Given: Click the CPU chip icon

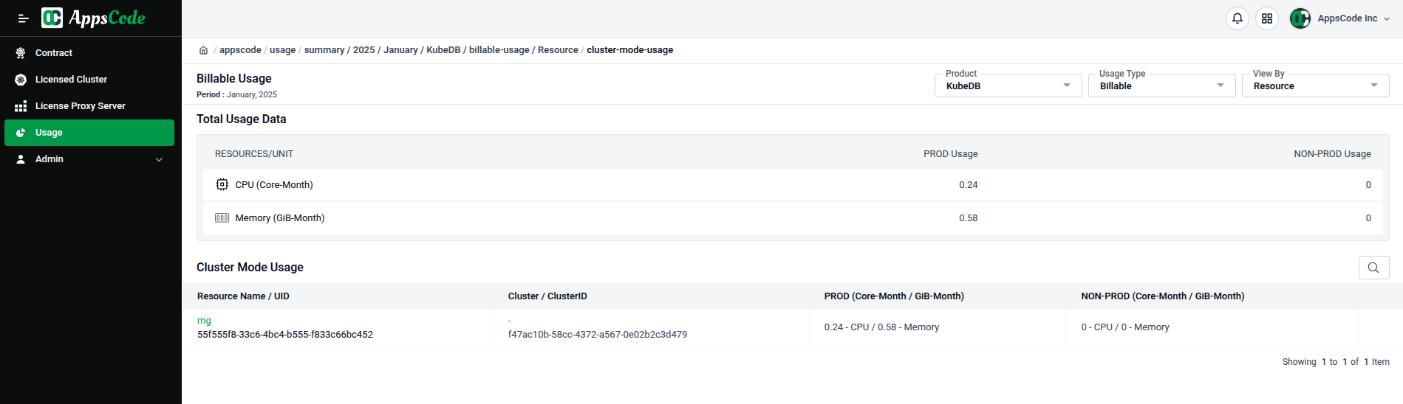Looking at the screenshot, I should [222, 184].
